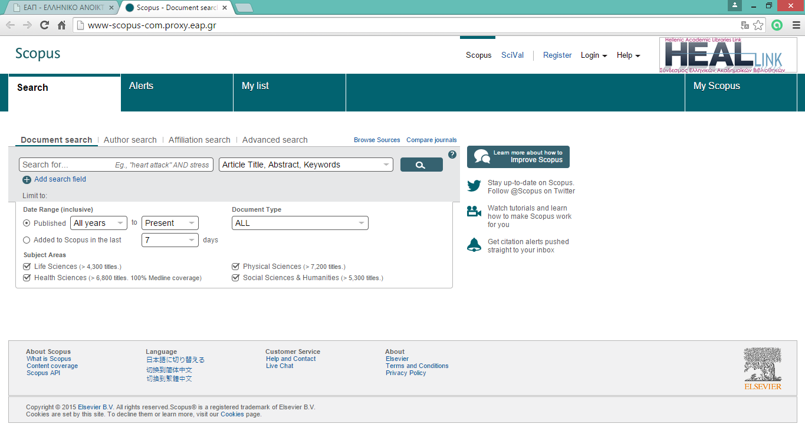Open the SciVal link
805x427 pixels.
(x=512, y=55)
